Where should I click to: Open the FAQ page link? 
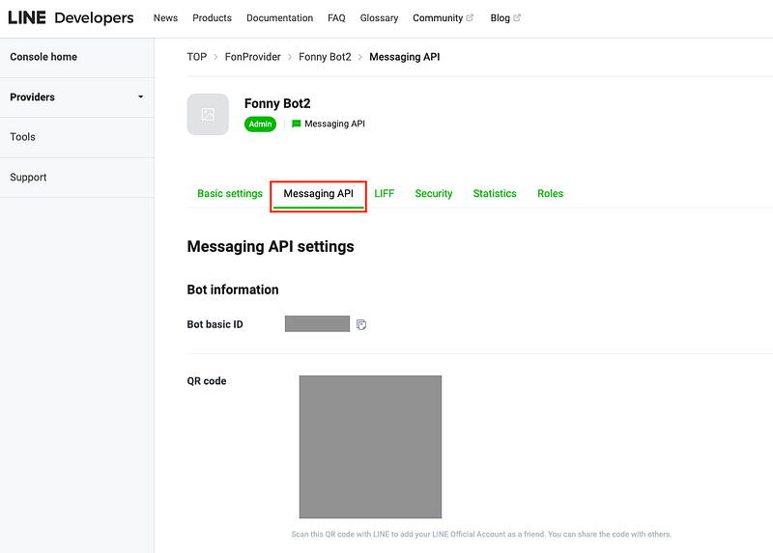(336, 17)
